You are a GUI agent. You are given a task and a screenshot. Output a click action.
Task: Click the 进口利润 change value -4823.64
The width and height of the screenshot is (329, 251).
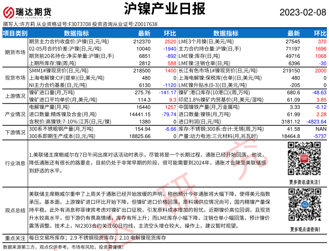(x=314, y=121)
